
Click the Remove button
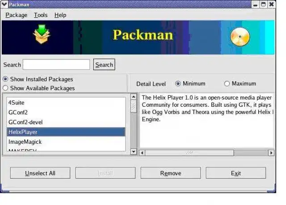(x=171, y=173)
